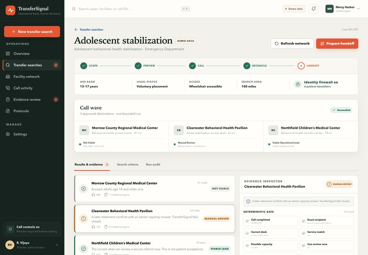The image size is (368, 255).
Task: Click the Manual Review badge in evidence inspector
Action: click(x=339, y=184)
